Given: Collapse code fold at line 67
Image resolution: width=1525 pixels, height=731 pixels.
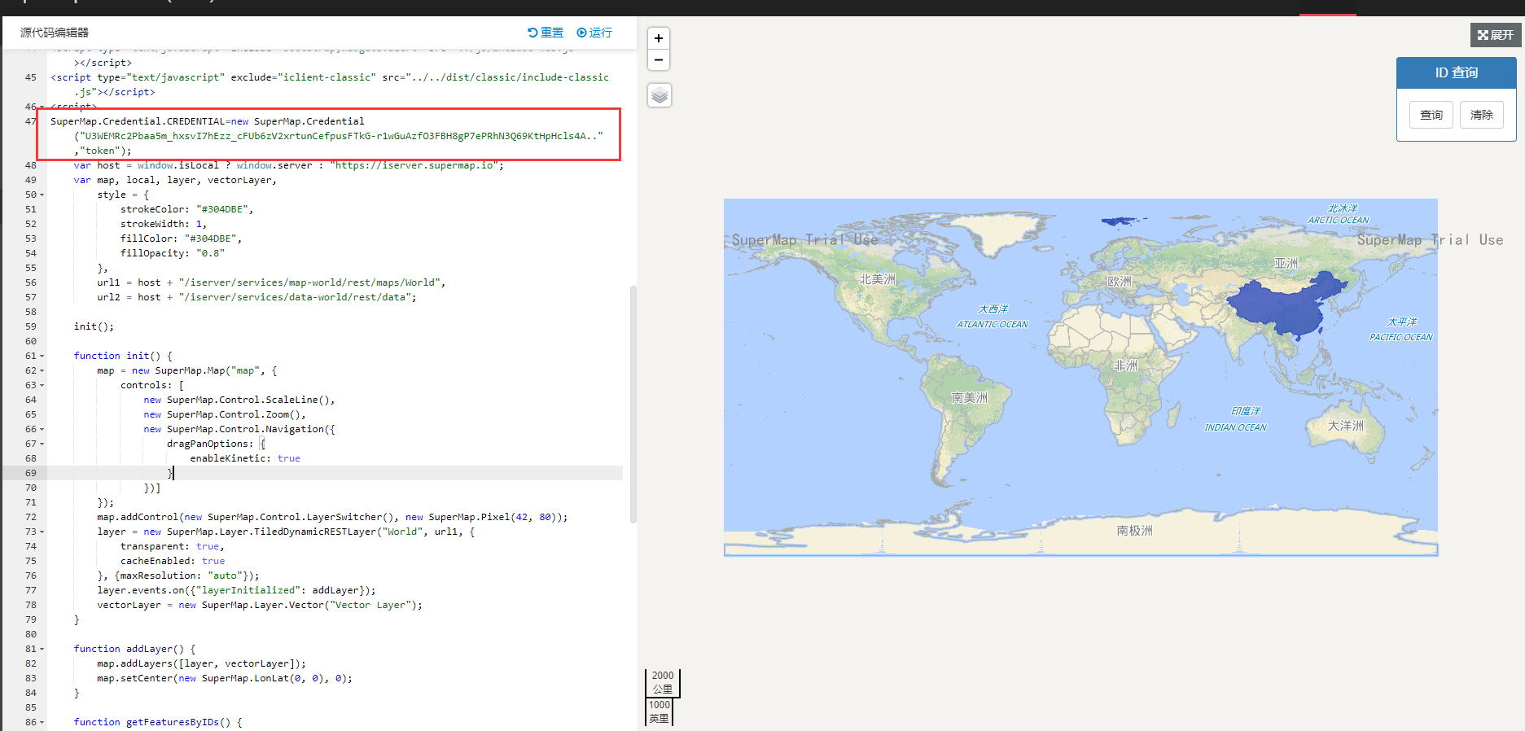Looking at the screenshot, I should click(42, 444).
